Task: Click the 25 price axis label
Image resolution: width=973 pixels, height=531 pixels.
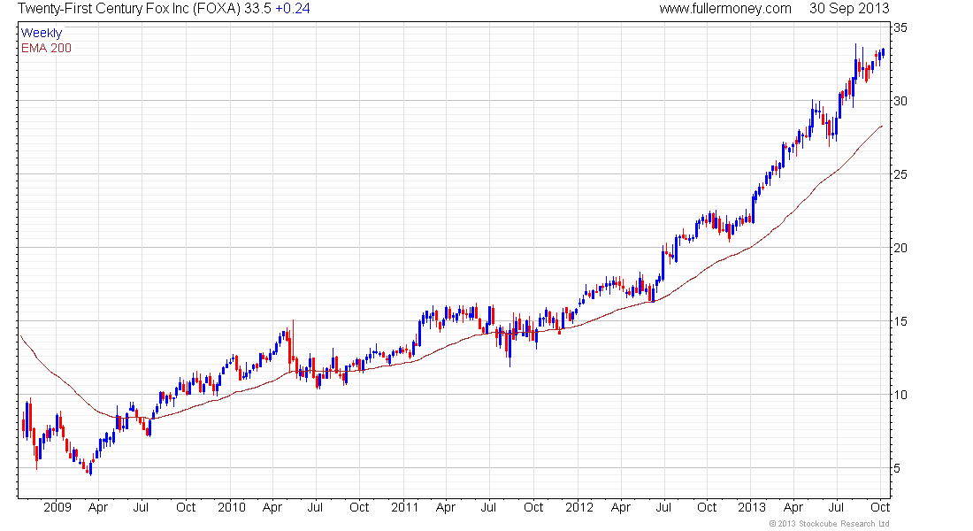Action: click(x=900, y=174)
